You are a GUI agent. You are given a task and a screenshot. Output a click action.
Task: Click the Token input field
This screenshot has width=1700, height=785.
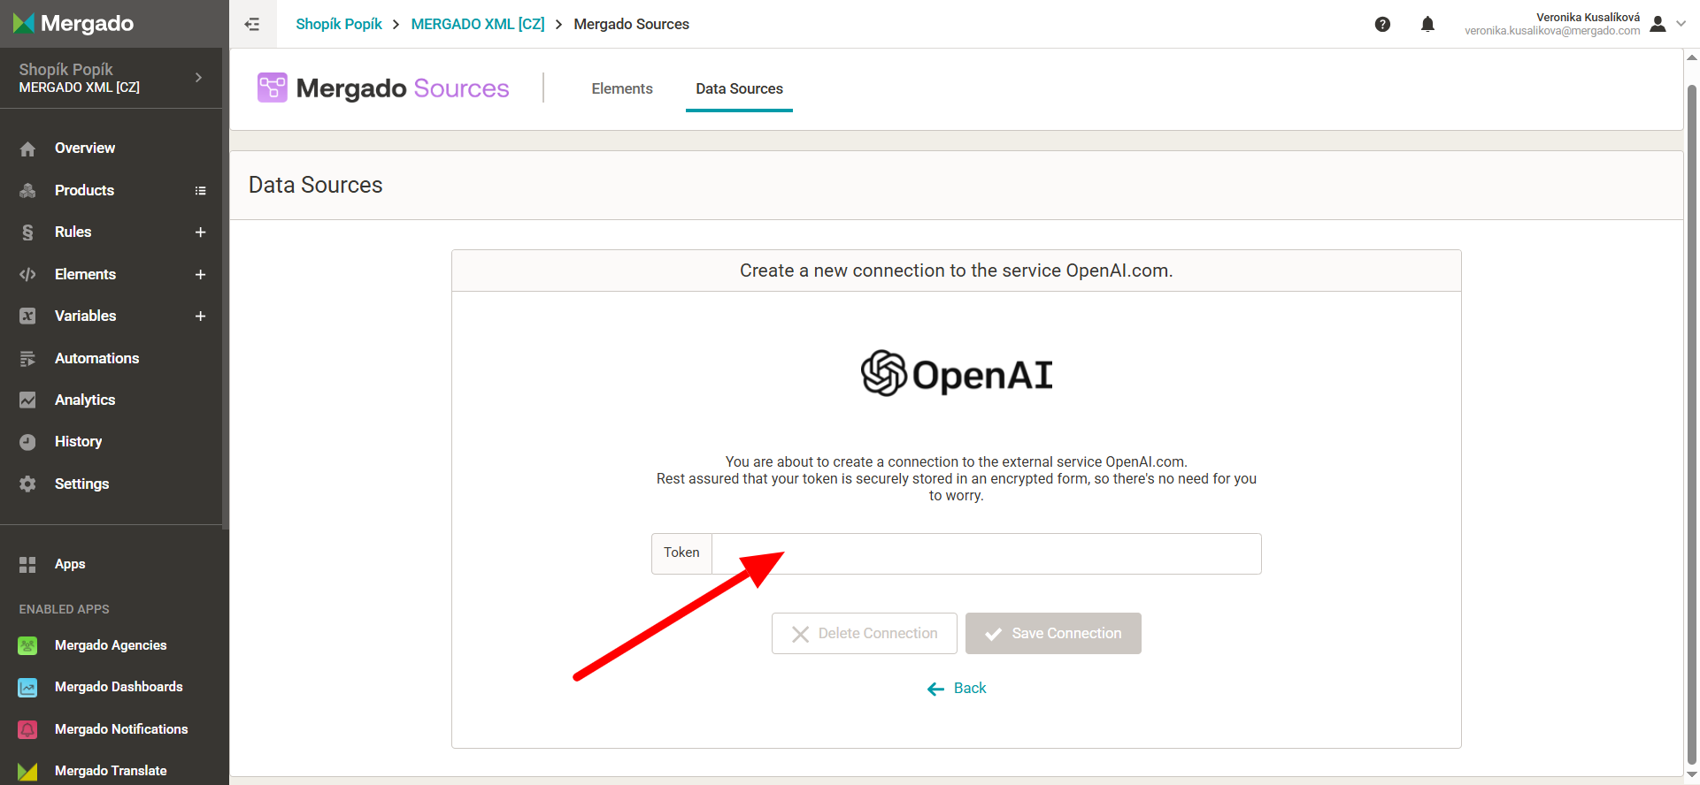coord(987,553)
